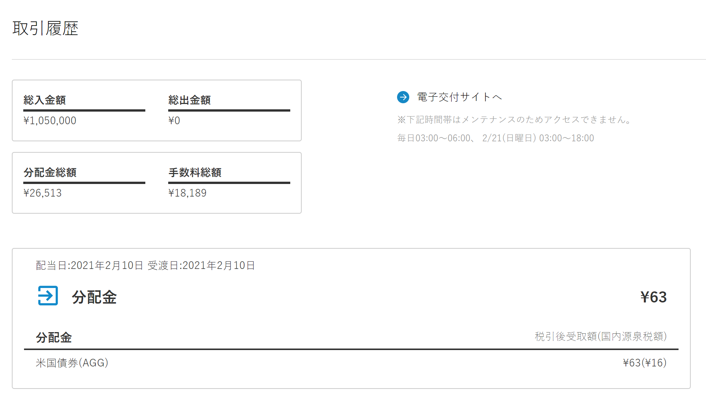The image size is (706, 411).
Task: Click the 取引履歴 page heading
Action: pos(45,29)
